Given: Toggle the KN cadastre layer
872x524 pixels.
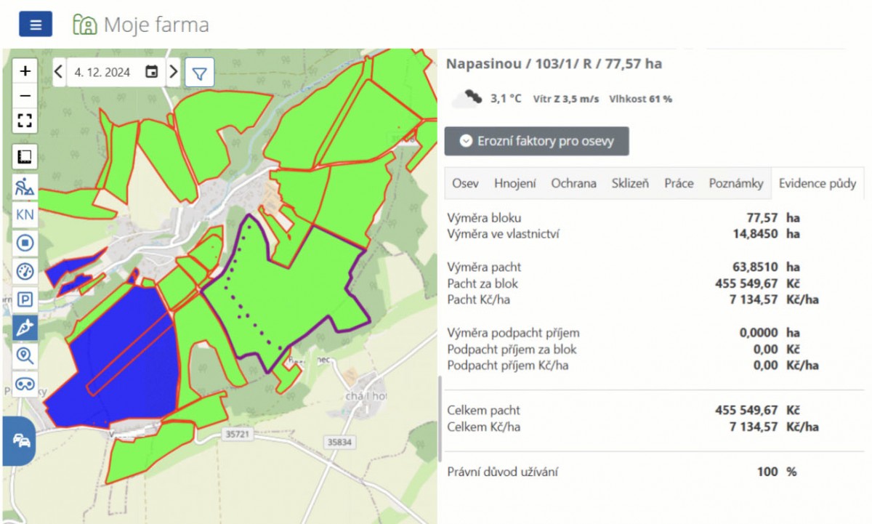Looking at the screenshot, I should click(25, 214).
